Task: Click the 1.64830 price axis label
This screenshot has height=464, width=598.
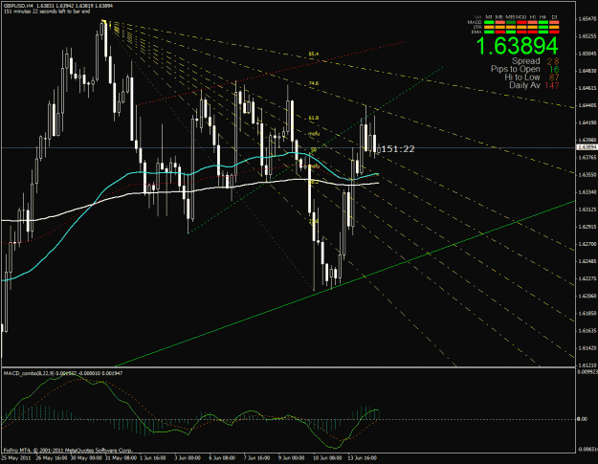Action: 587,71
